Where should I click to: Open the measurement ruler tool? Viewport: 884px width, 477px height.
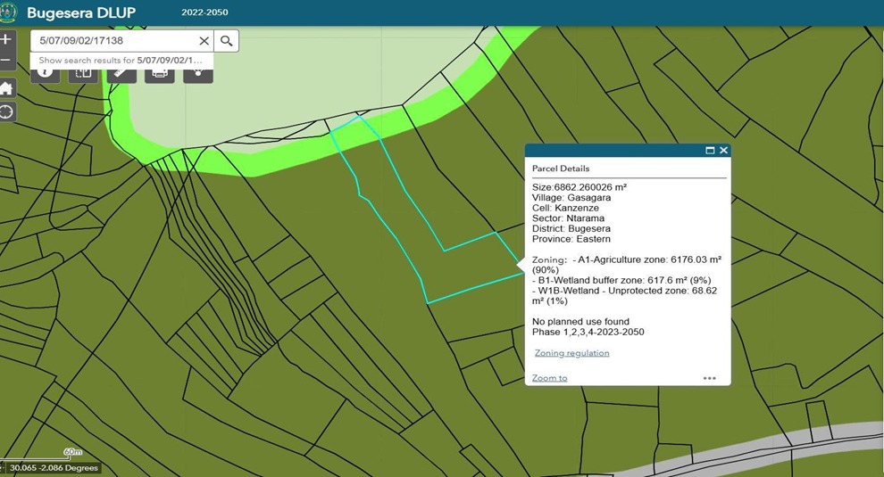(121, 73)
